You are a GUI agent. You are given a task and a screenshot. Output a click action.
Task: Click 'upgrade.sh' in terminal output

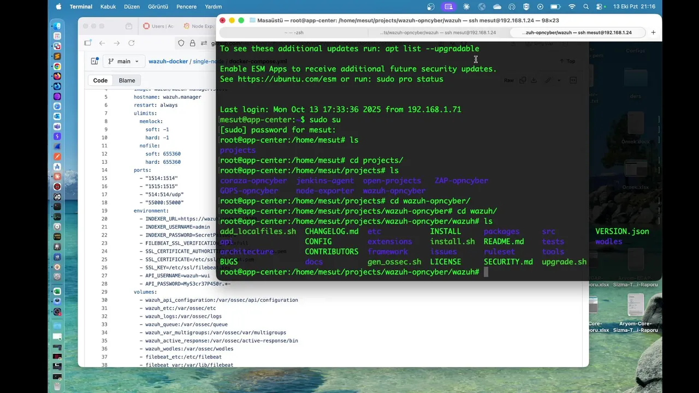564,262
